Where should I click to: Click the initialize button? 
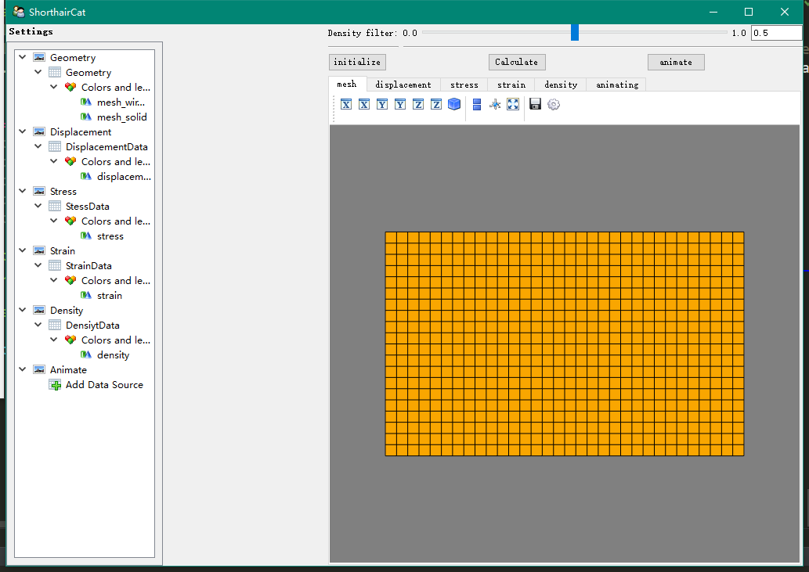[357, 62]
